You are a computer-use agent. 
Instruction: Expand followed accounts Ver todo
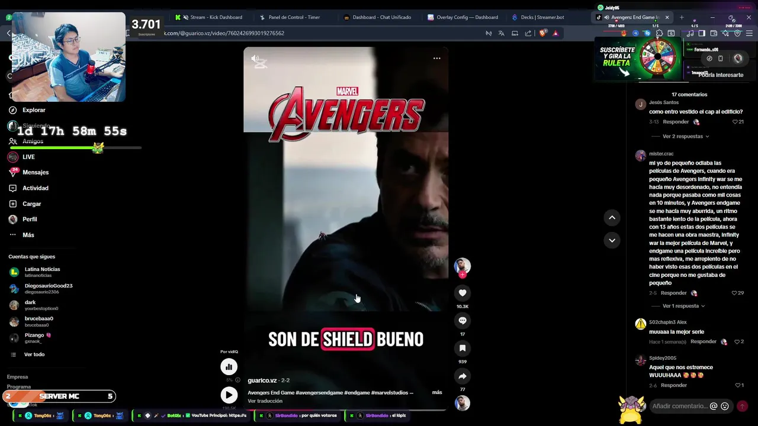[x=34, y=354]
